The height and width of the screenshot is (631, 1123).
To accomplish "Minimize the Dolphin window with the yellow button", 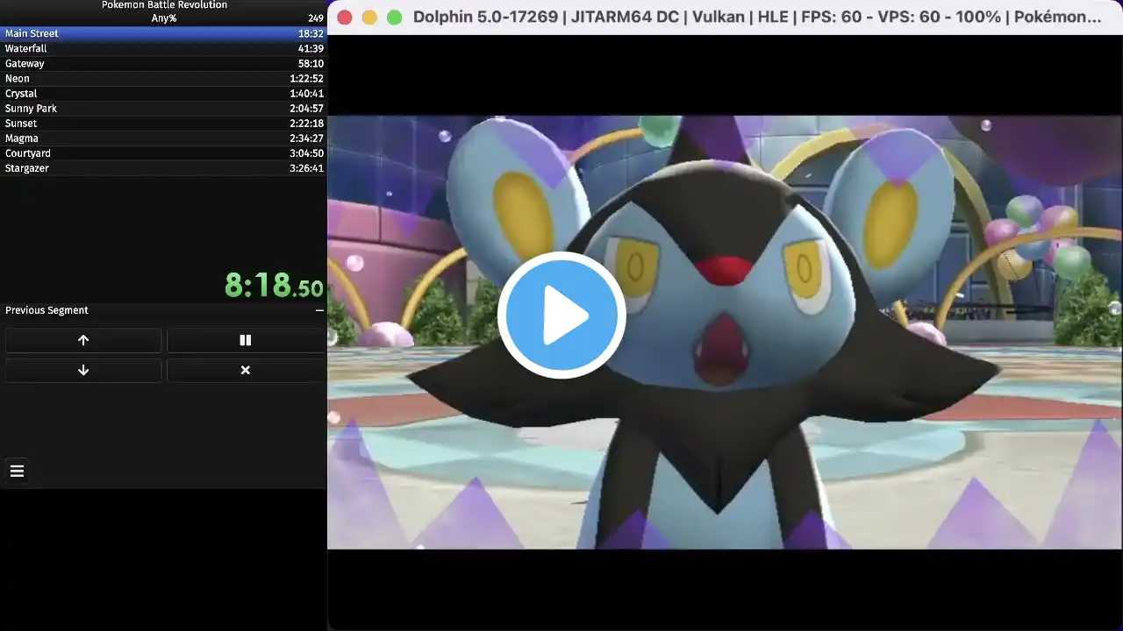I will (x=369, y=17).
